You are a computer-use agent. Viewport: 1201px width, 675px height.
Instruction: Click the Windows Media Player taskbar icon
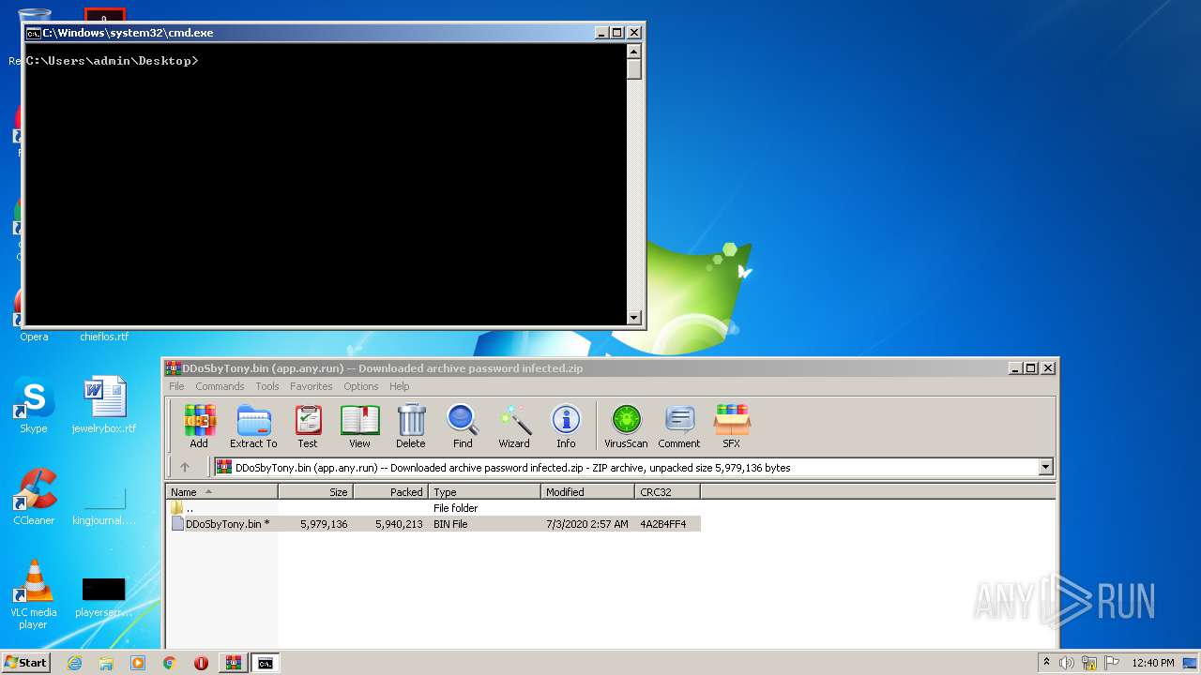pyautogui.click(x=138, y=663)
